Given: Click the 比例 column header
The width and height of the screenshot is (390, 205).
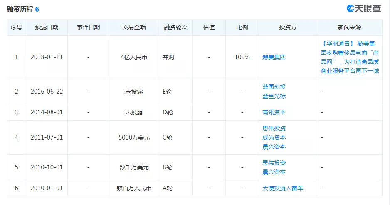Looking at the screenshot, I should (242, 27).
